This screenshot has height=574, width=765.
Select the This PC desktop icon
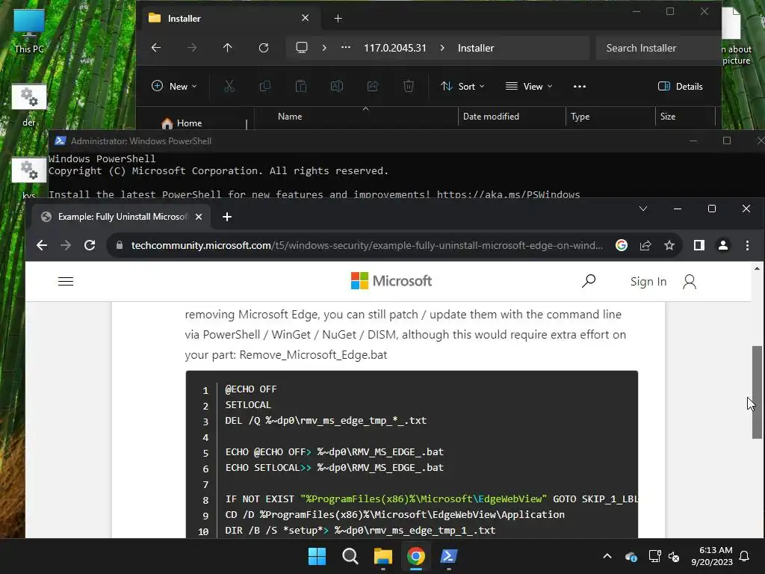point(29,31)
